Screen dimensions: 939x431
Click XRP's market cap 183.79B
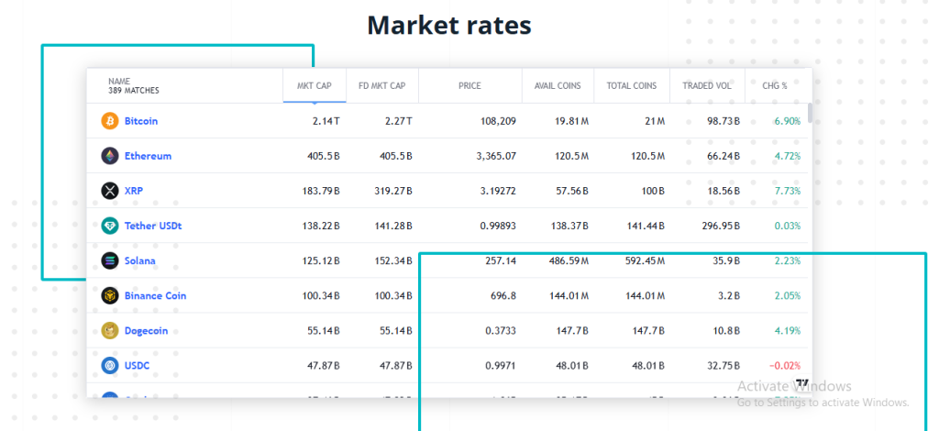(322, 191)
